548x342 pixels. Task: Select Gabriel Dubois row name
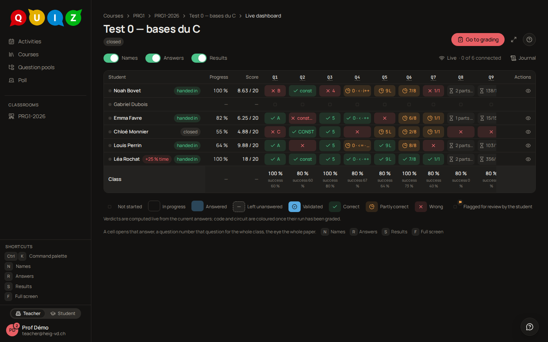pyautogui.click(x=131, y=104)
